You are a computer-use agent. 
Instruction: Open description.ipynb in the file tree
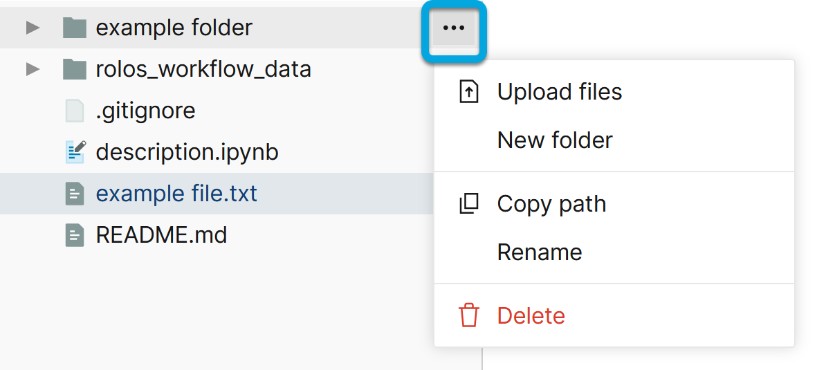[187, 152]
